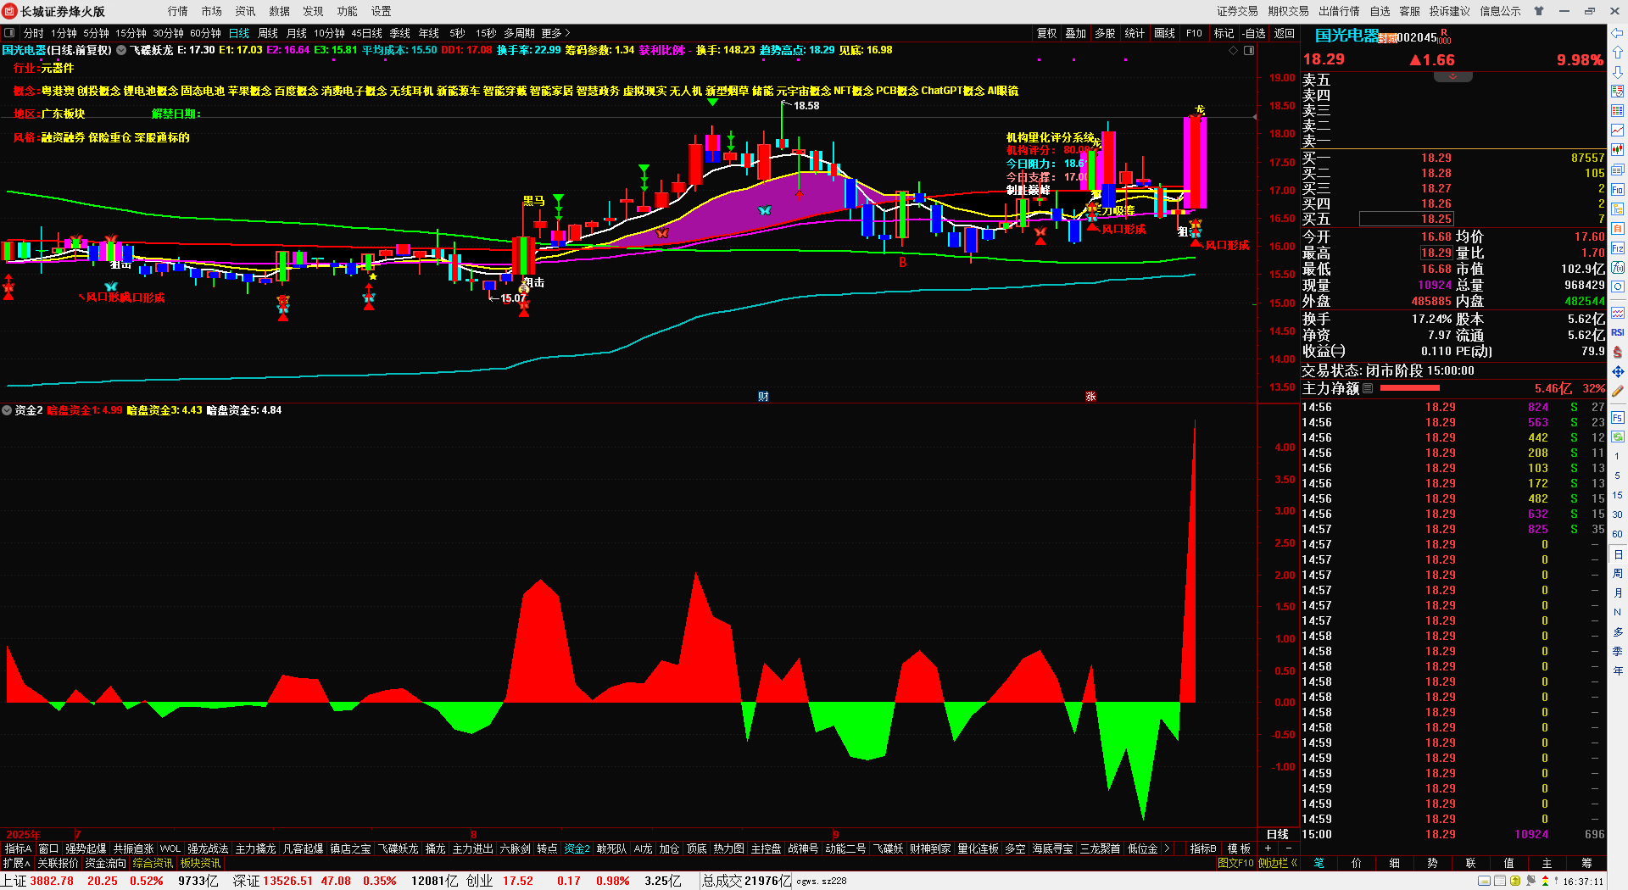Click the left arrow navigation icon in sidebar
Screen dimensions: 1628x890
click(x=1618, y=33)
